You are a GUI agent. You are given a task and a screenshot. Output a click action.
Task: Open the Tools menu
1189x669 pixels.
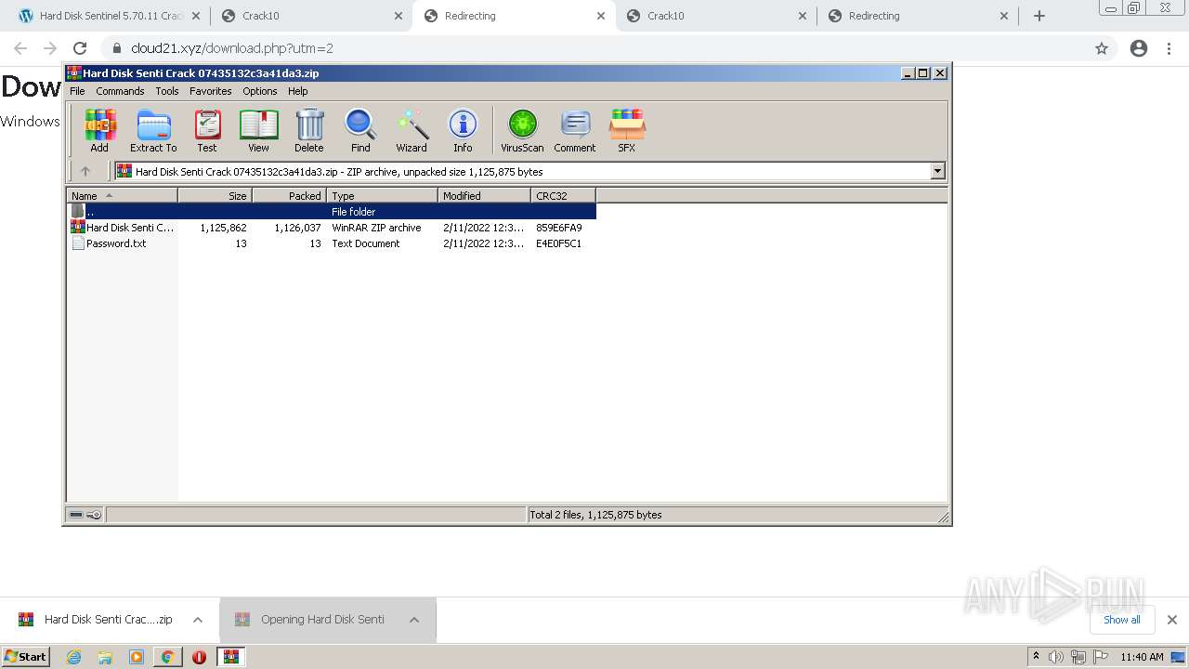(x=167, y=91)
